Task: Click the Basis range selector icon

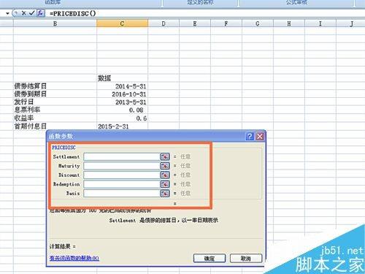Action: tap(164, 194)
